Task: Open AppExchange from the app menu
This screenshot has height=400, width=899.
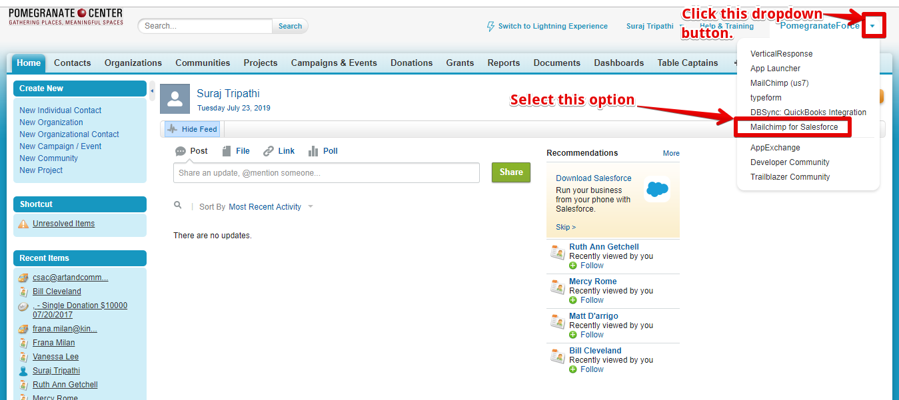Action: tap(775, 148)
